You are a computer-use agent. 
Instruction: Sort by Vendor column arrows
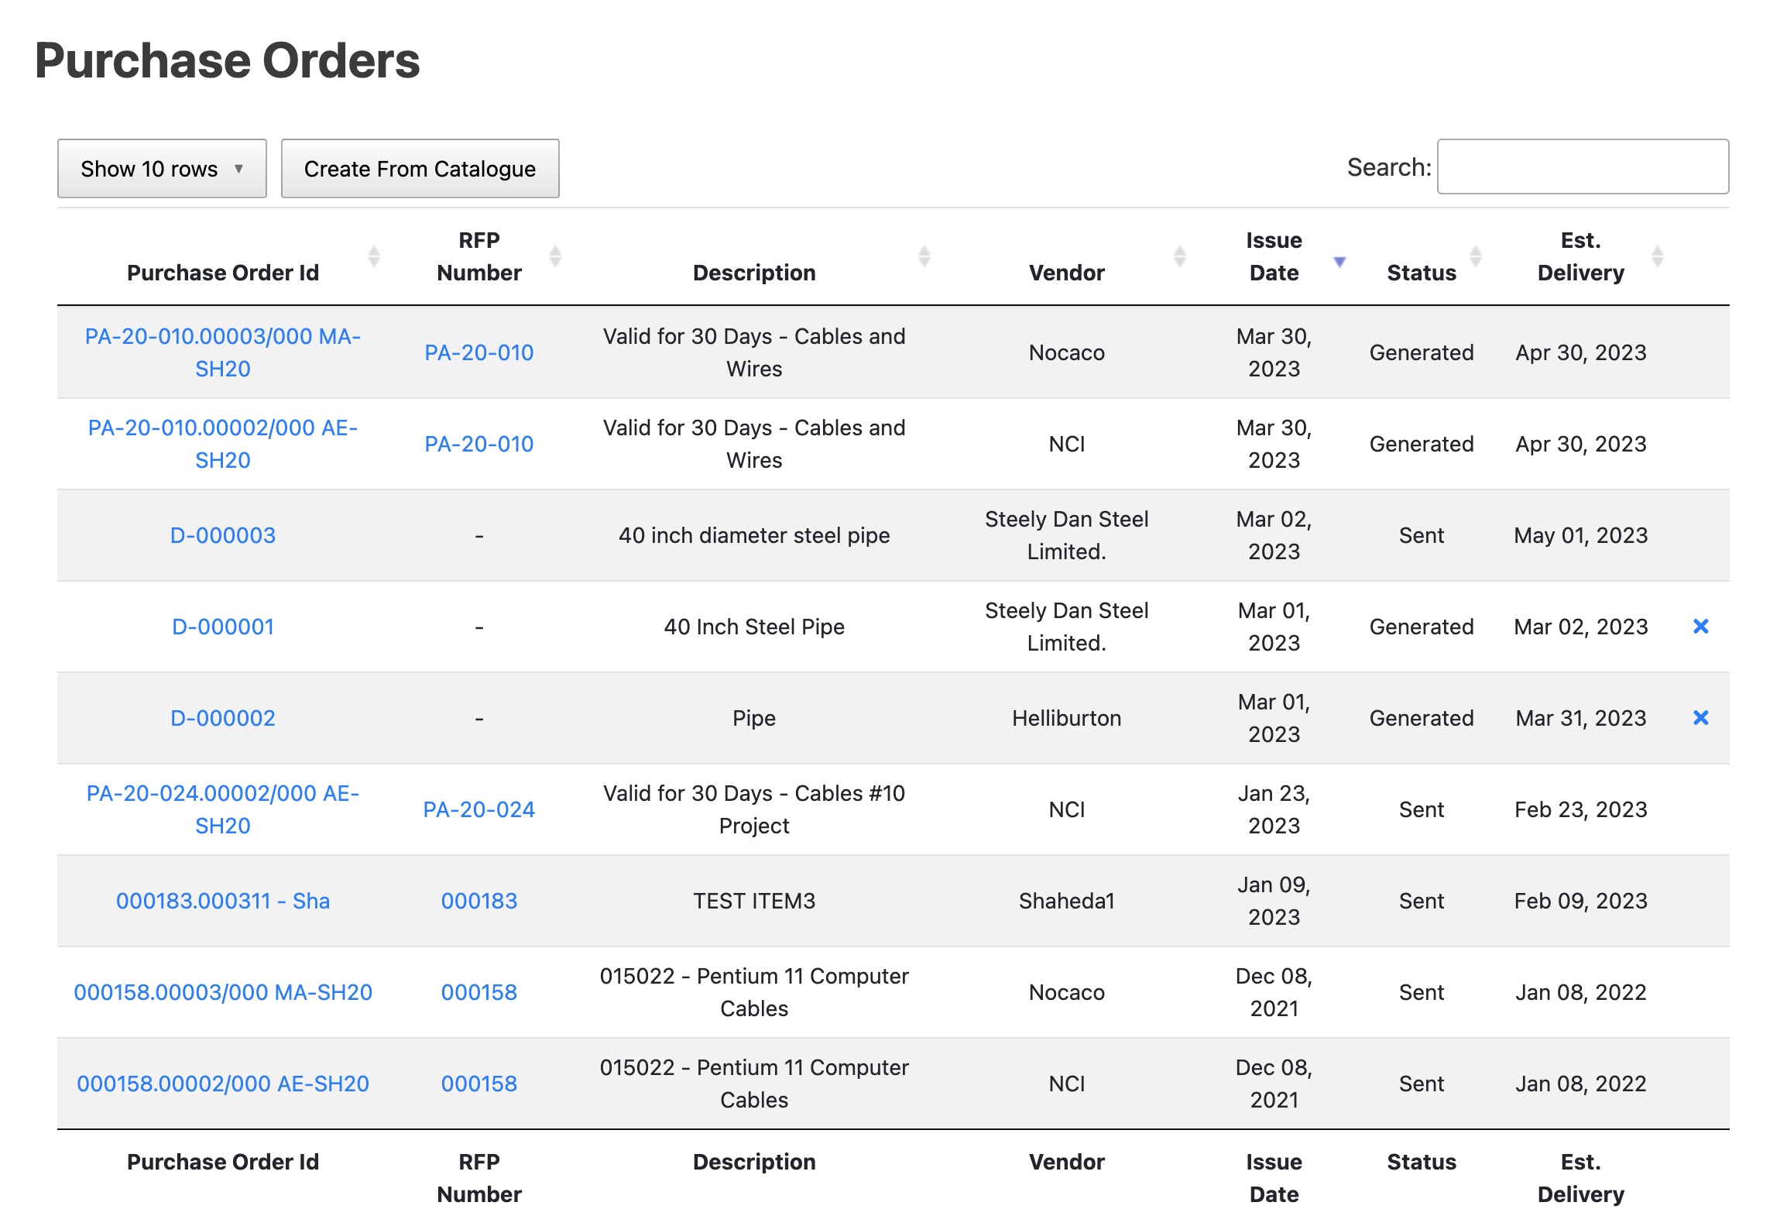(x=1179, y=256)
